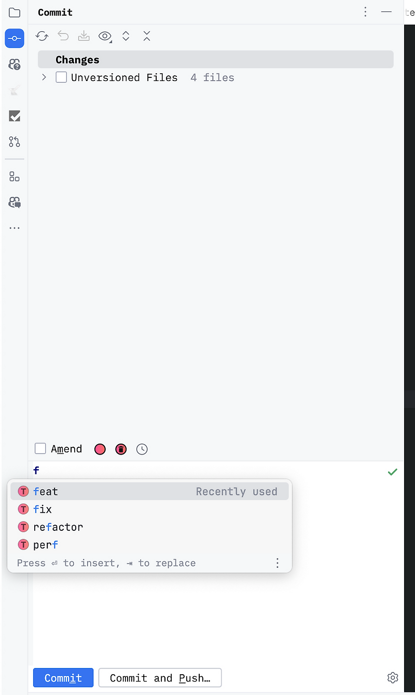Expand all items in the changes tree

pyautogui.click(x=126, y=36)
